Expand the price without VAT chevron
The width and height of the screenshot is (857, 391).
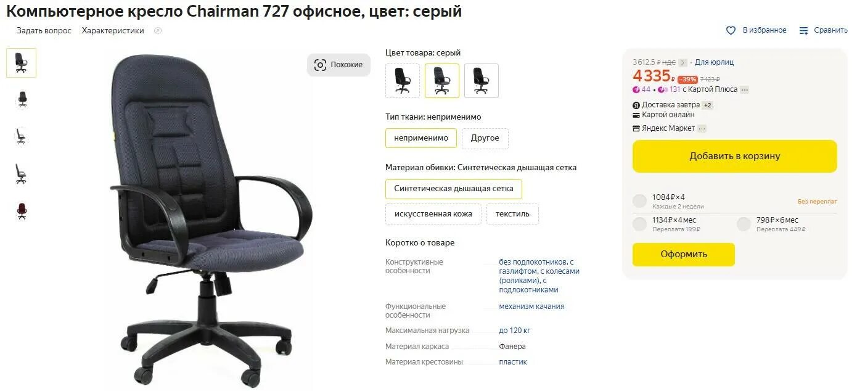pyautogui.click(x=683, y=62)
